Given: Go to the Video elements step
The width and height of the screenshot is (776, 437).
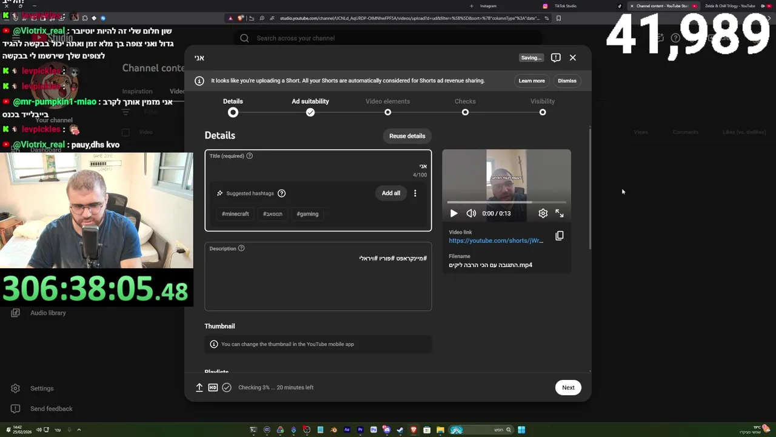Looking at the screenshot, I should click(388, 107).
